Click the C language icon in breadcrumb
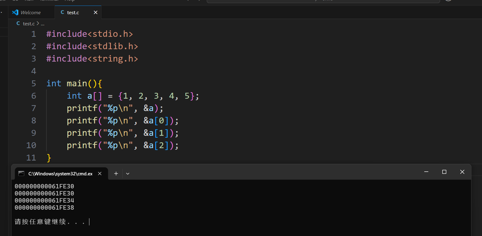 pyautogui.click(x=18, y=24)
